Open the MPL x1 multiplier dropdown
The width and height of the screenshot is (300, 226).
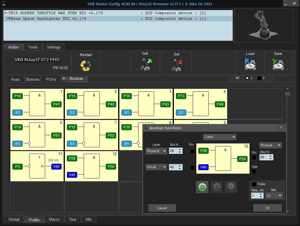pyautogui.click(x=274, y=195)
